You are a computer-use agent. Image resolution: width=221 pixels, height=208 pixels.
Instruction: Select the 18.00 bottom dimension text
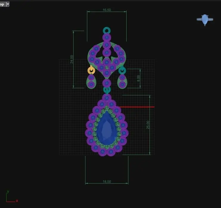point(107,181)
